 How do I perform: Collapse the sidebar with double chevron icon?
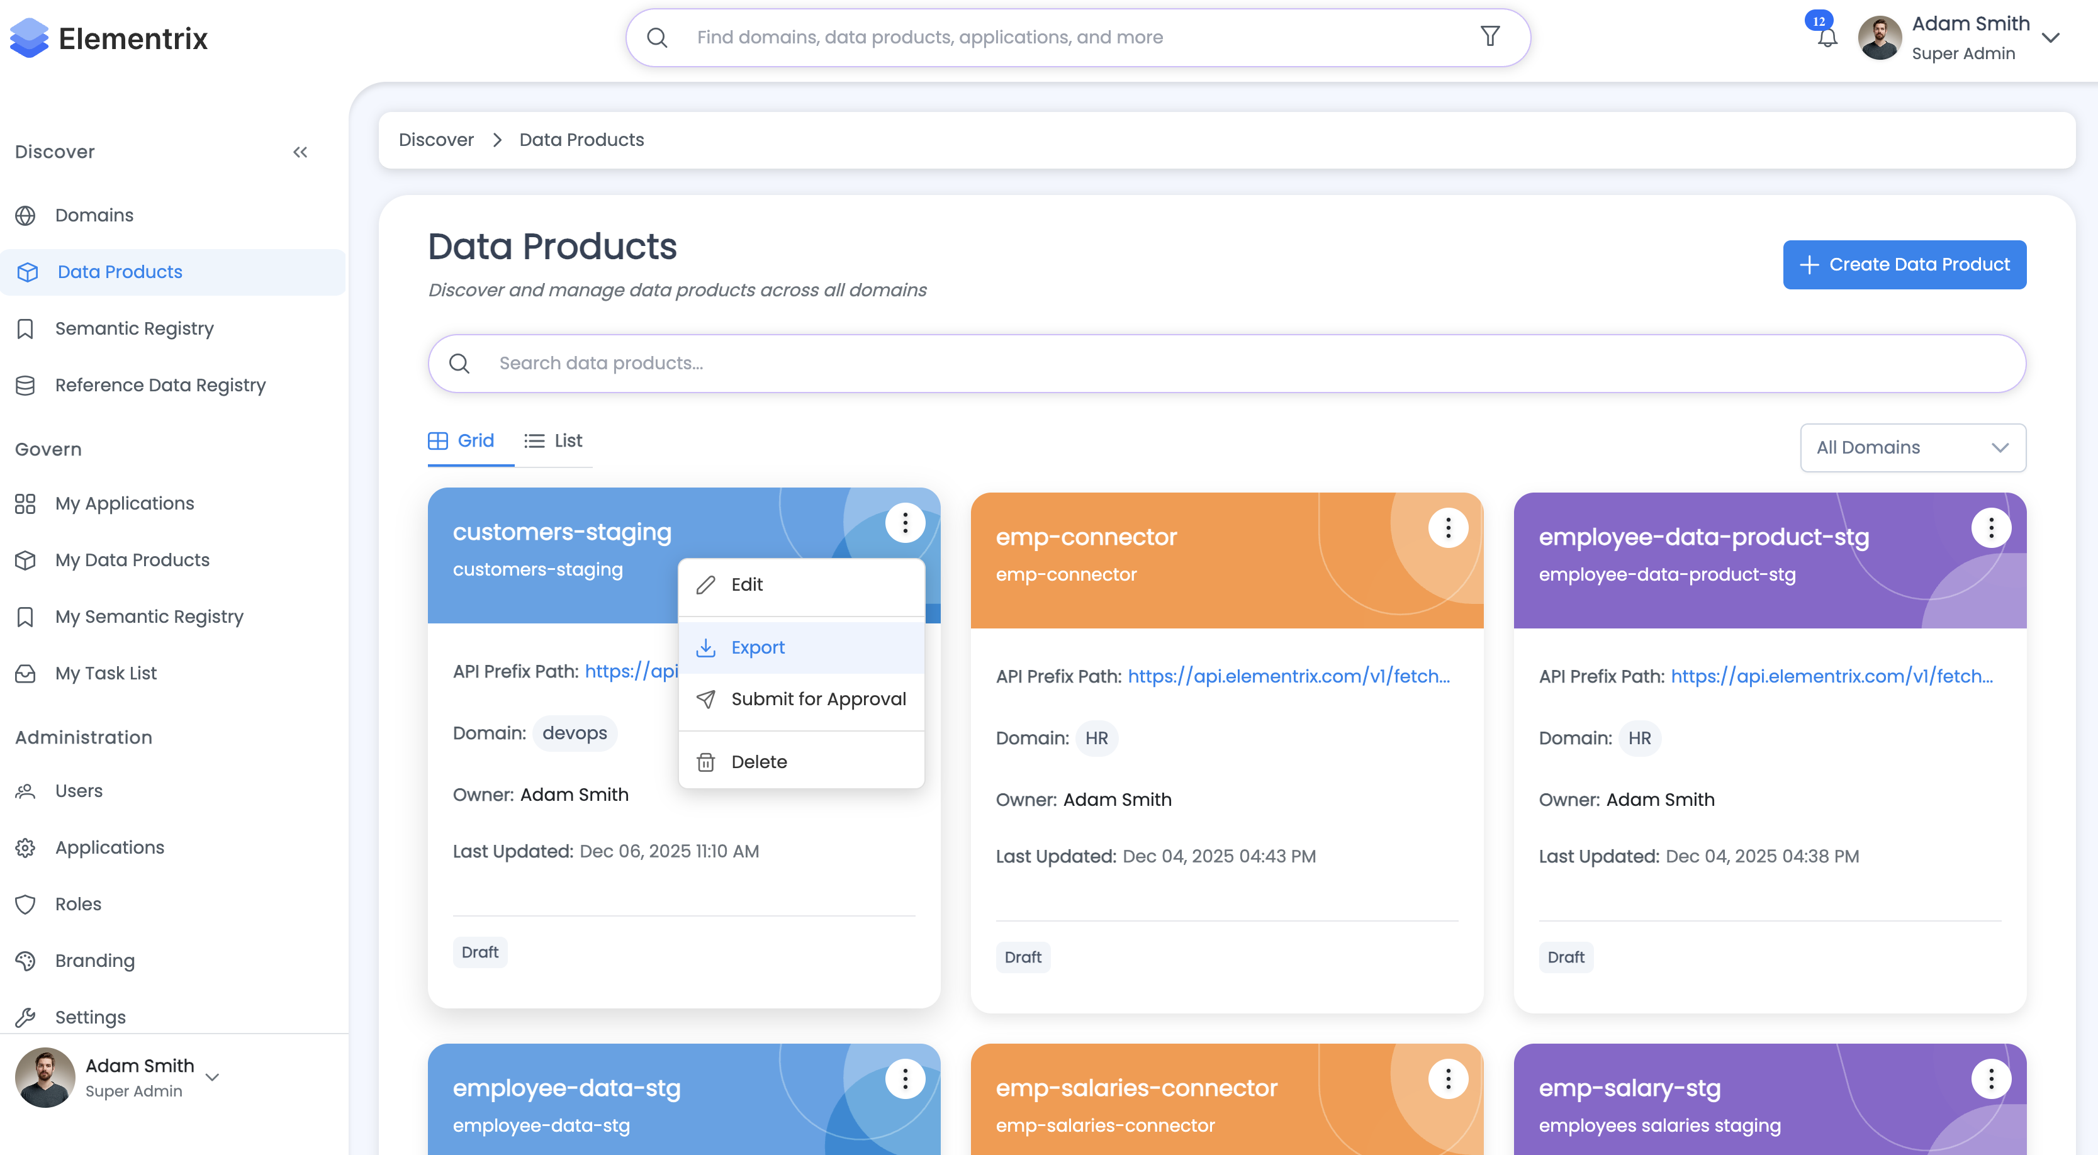coord(301,152)
